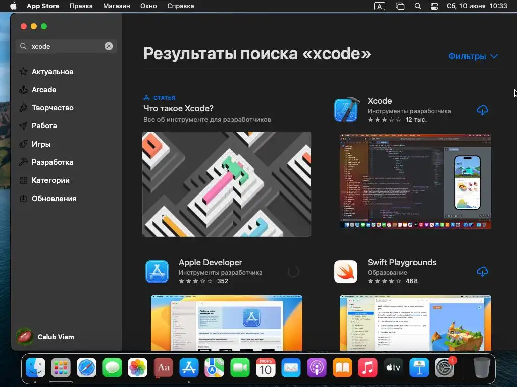Image resolution: width=517 pixels, height=387 pixels.
Task: Click the date and time in menu bar
Action: tap(477, 6)
